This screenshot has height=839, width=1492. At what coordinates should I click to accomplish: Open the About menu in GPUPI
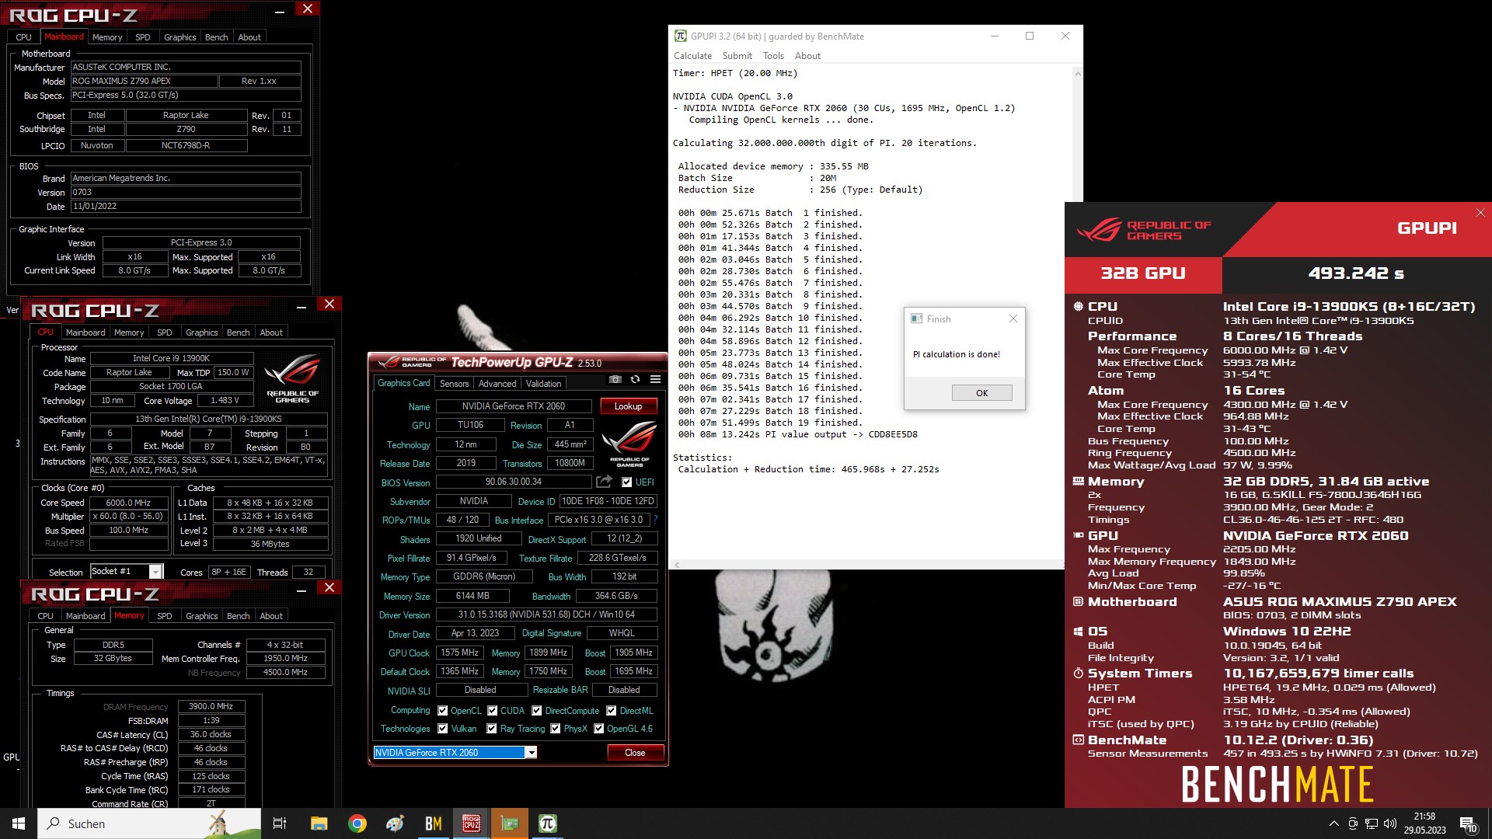coord(807,56)
